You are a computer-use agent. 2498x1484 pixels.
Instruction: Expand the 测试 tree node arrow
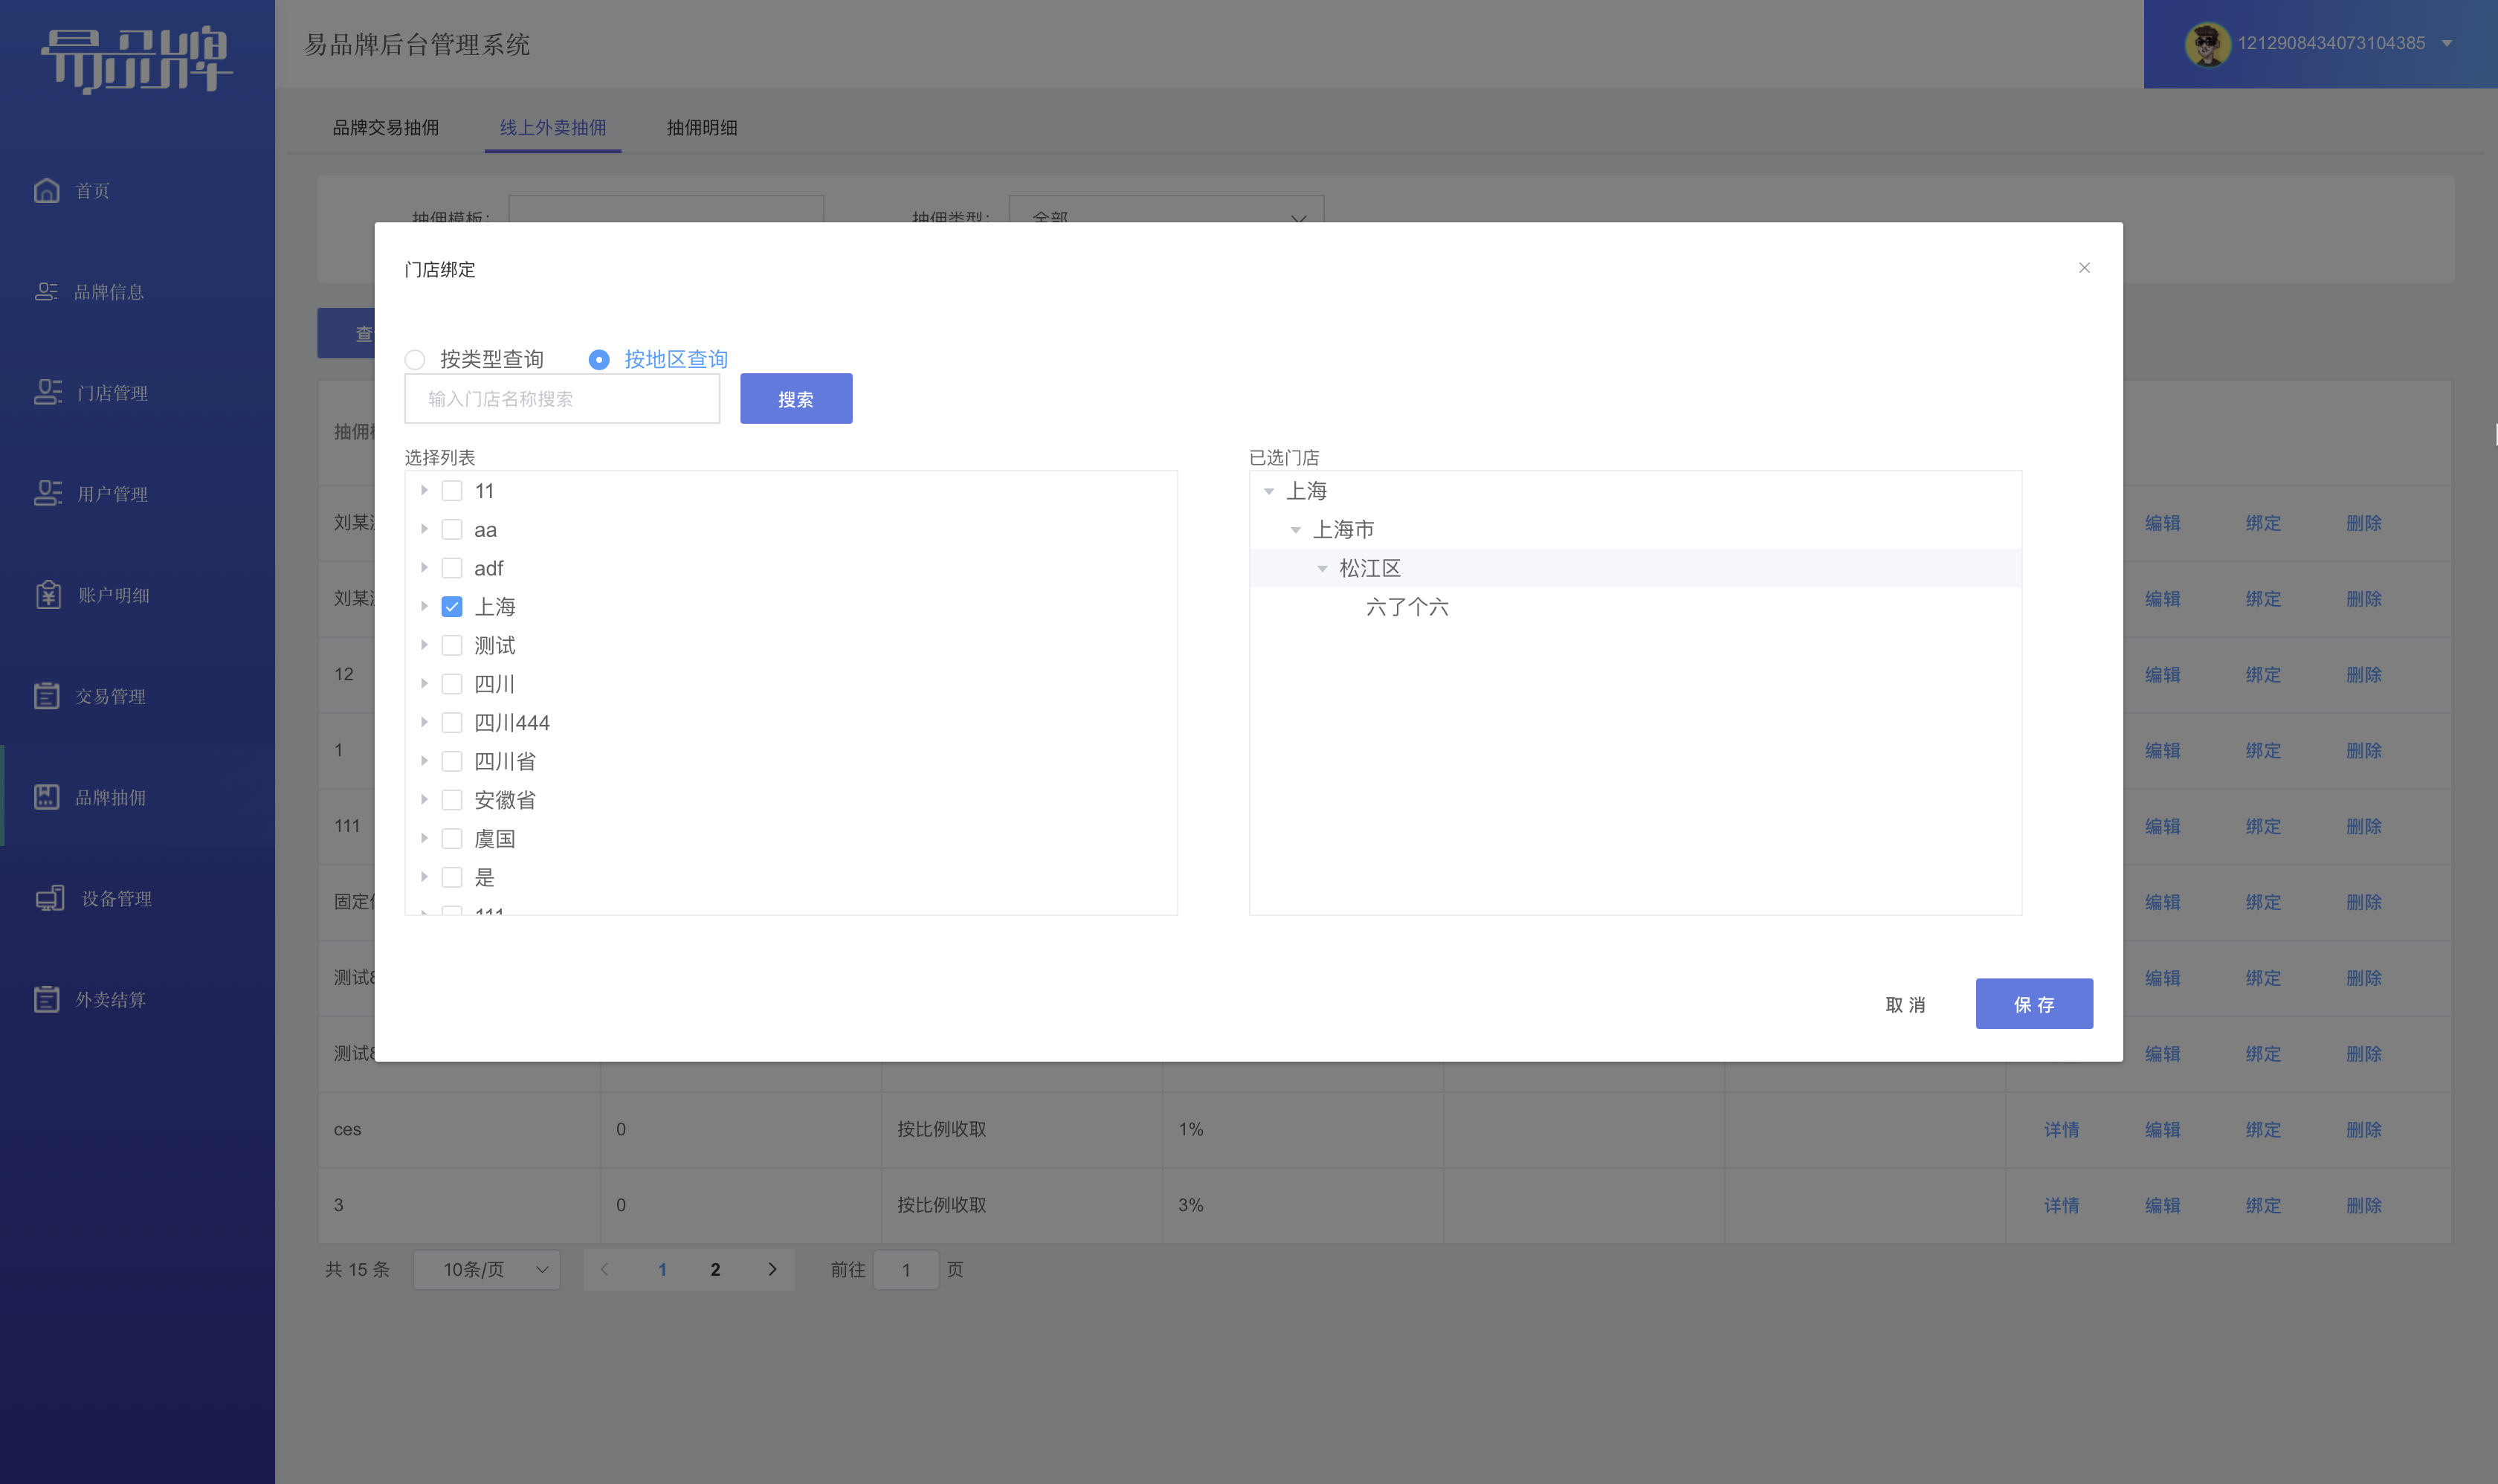click(x=424, y=645)
